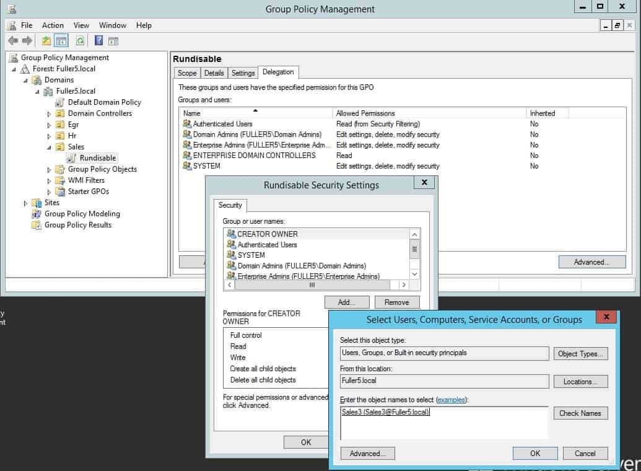The width and height of the screenshot is (641, 471).
Task: Click the Starter GPOs folder icon
Action: click(x=59, y=191)
